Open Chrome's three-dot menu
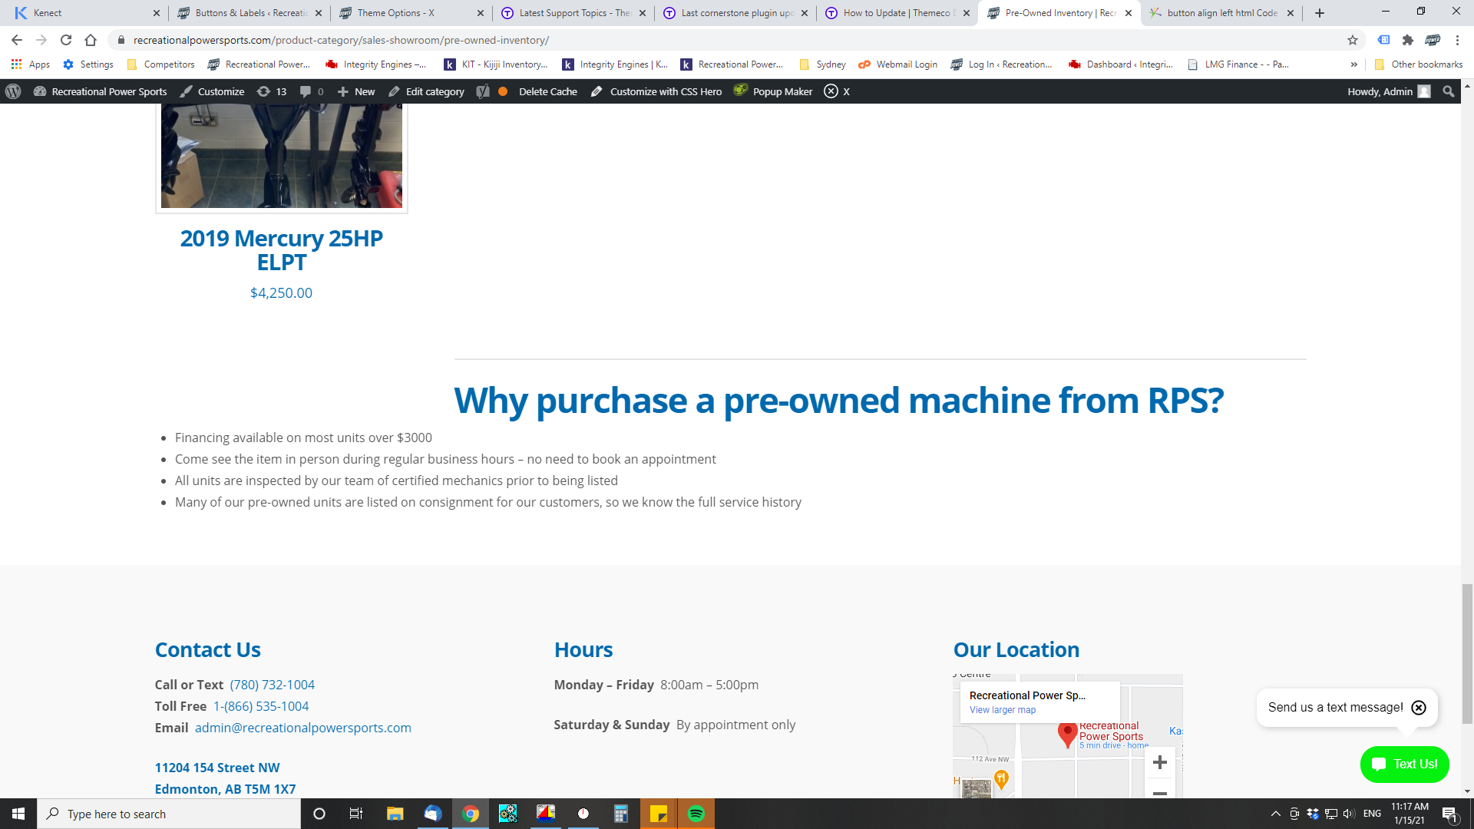The image size is (1474, 829). [x=1457, y=40]
